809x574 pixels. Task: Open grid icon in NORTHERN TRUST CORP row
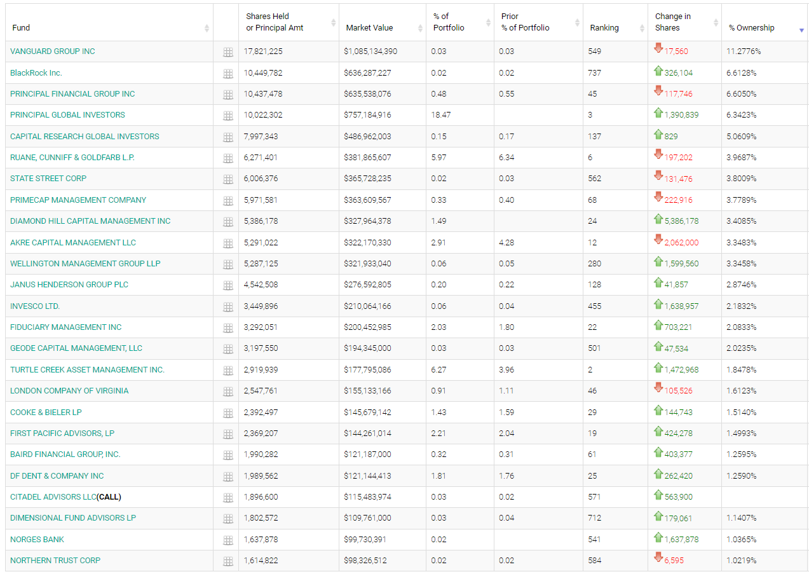[228, 561]
